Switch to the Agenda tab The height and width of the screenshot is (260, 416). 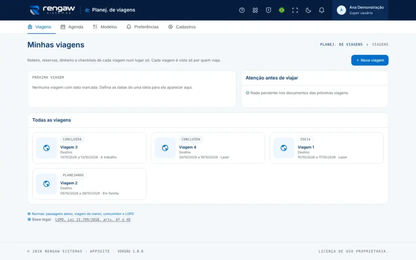[72, 27]
